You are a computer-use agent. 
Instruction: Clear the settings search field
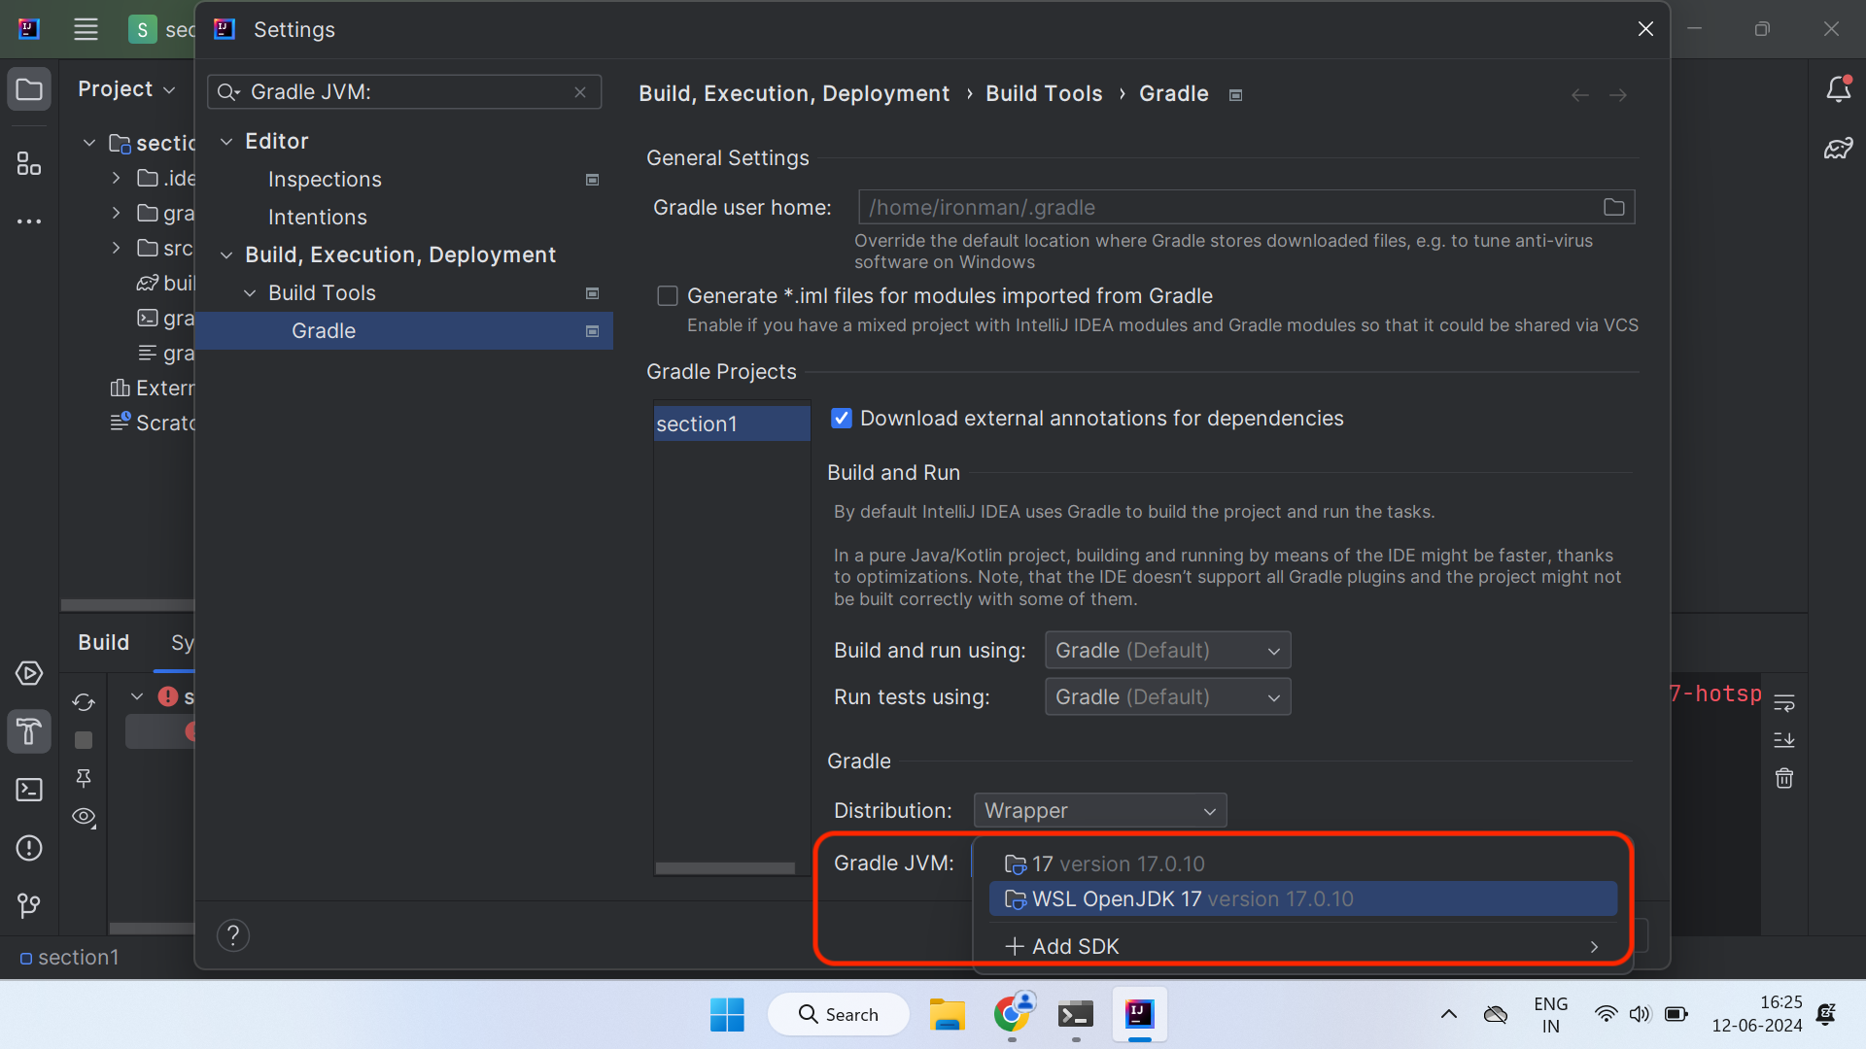pos(580,92)
